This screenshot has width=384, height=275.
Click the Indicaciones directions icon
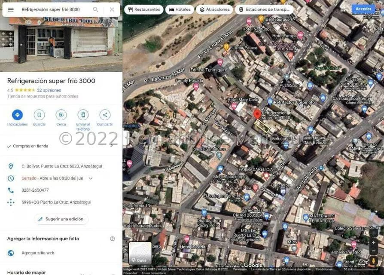tap(17, 115)
